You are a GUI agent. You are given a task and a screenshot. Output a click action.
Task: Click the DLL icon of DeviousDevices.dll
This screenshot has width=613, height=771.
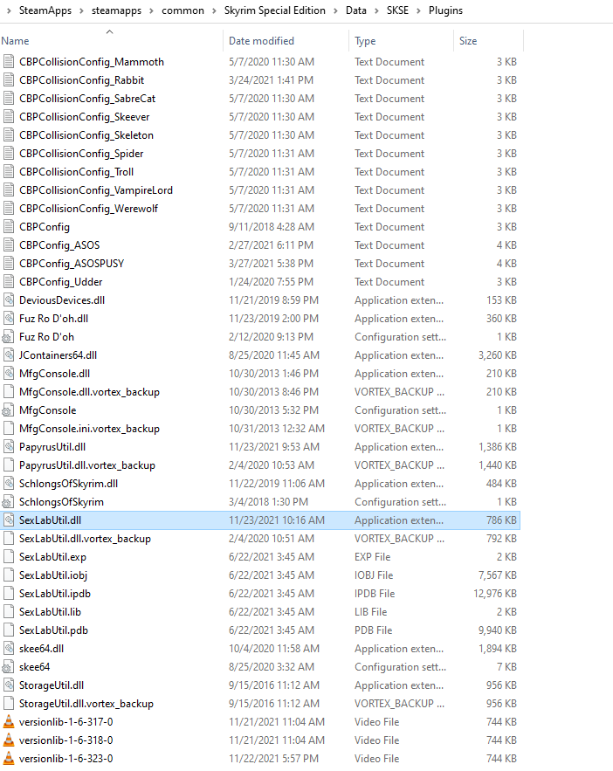[9, 300]
